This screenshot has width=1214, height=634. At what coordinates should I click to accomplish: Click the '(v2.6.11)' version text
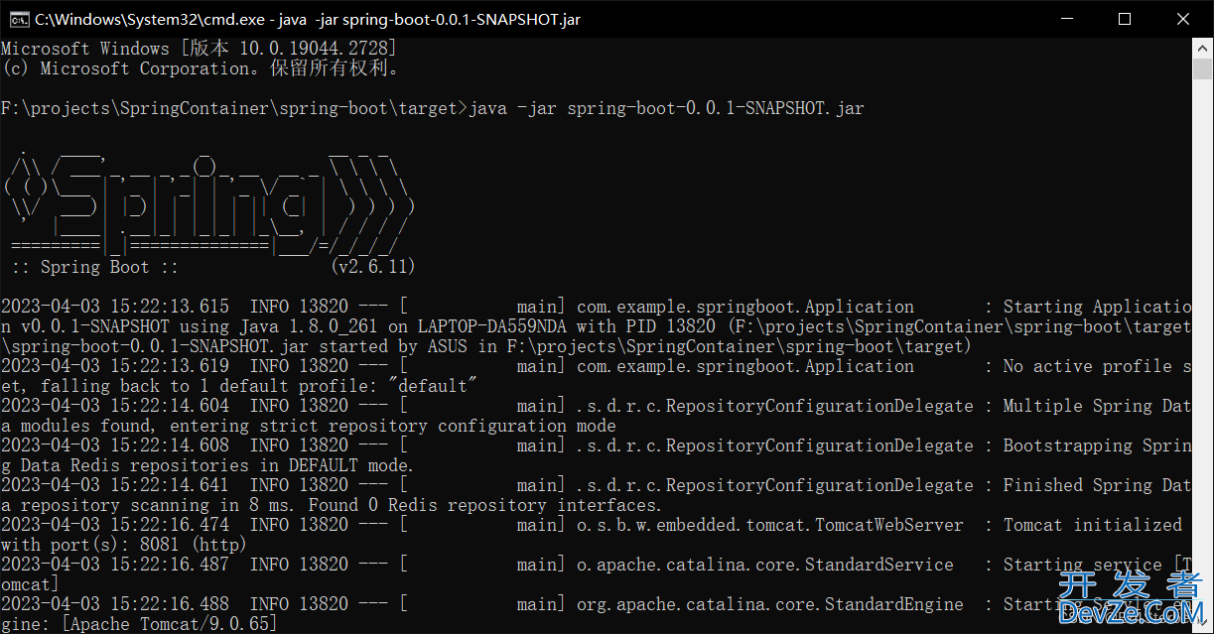[x=372, y=267]
